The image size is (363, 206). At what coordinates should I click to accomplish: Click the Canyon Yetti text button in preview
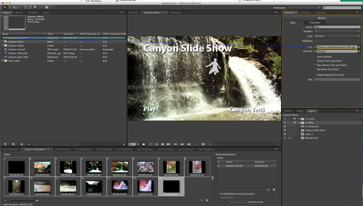click(x=247, y=109)
